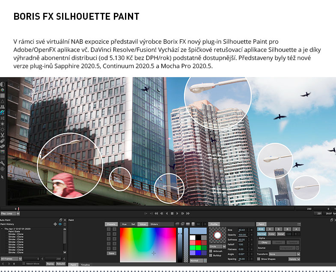The width and height of the screenshot is (336, 272).
Task: Click the play backward button
Action: click(x=167, y=213)
